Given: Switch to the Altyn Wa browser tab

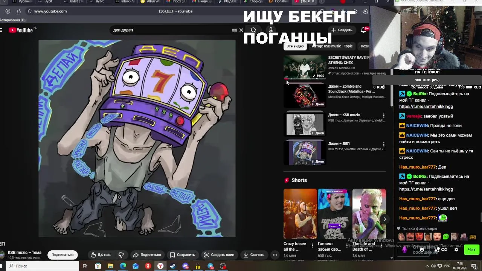Looking at the screenshot, I should [151, 2].
